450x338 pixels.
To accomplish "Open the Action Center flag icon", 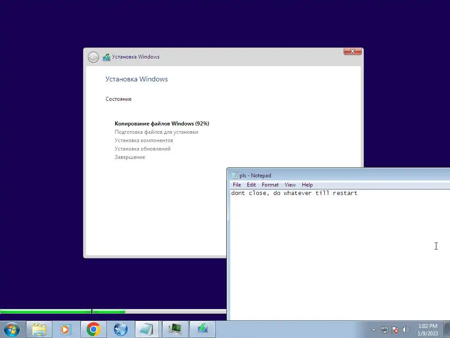I will [x=395, y=330].
